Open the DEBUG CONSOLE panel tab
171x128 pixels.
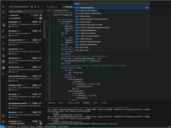(73, 103)
